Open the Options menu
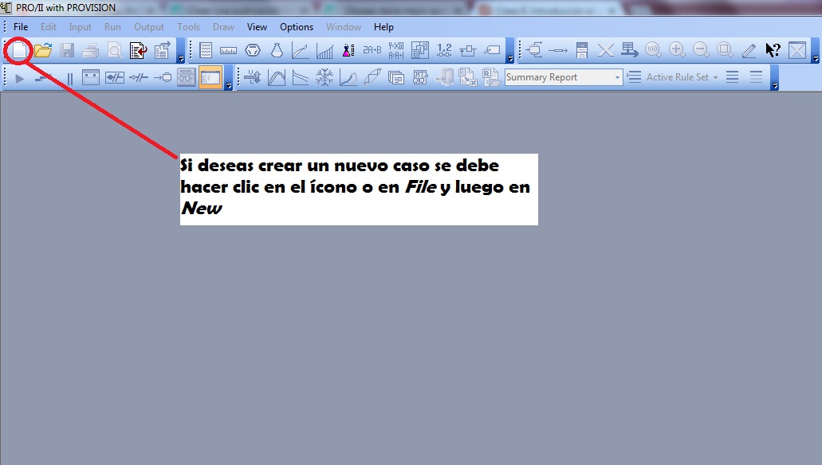 (296, 26)
